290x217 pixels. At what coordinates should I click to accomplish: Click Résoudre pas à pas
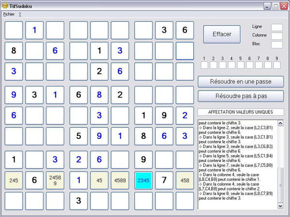(x=241, y=96)
